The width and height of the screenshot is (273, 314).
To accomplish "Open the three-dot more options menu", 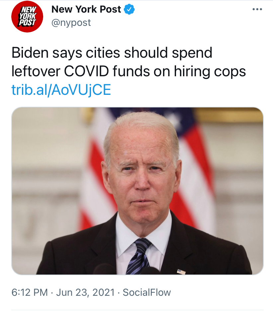I will pyautogui.click(x=257, y=9).
